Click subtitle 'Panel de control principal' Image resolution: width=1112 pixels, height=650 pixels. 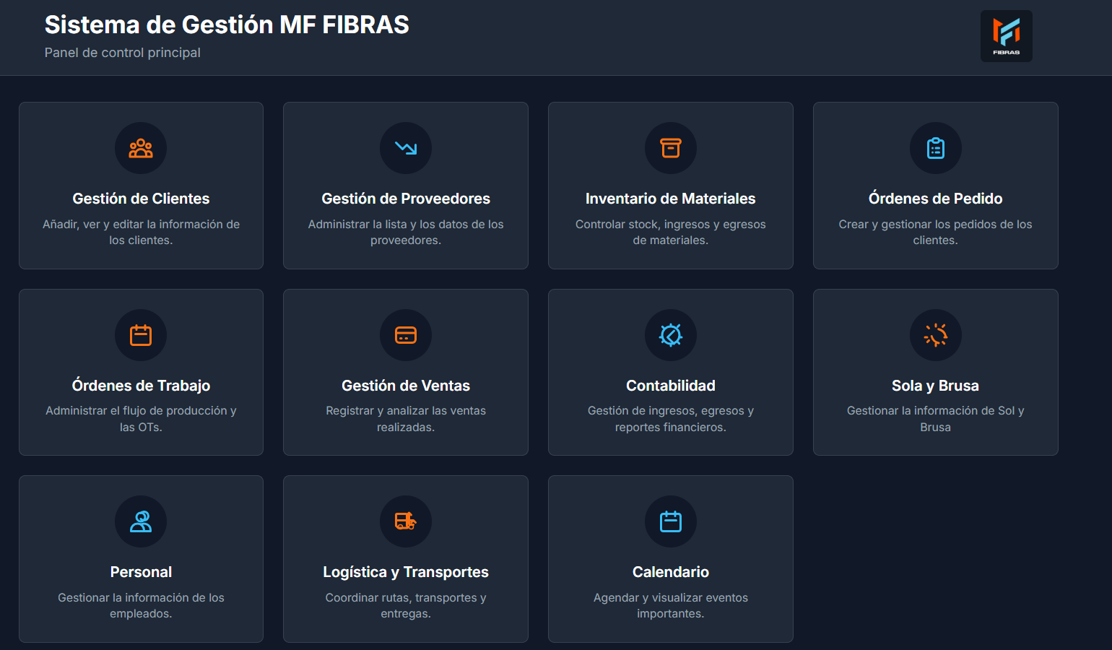pyautogui.click(x=123, y=53)
